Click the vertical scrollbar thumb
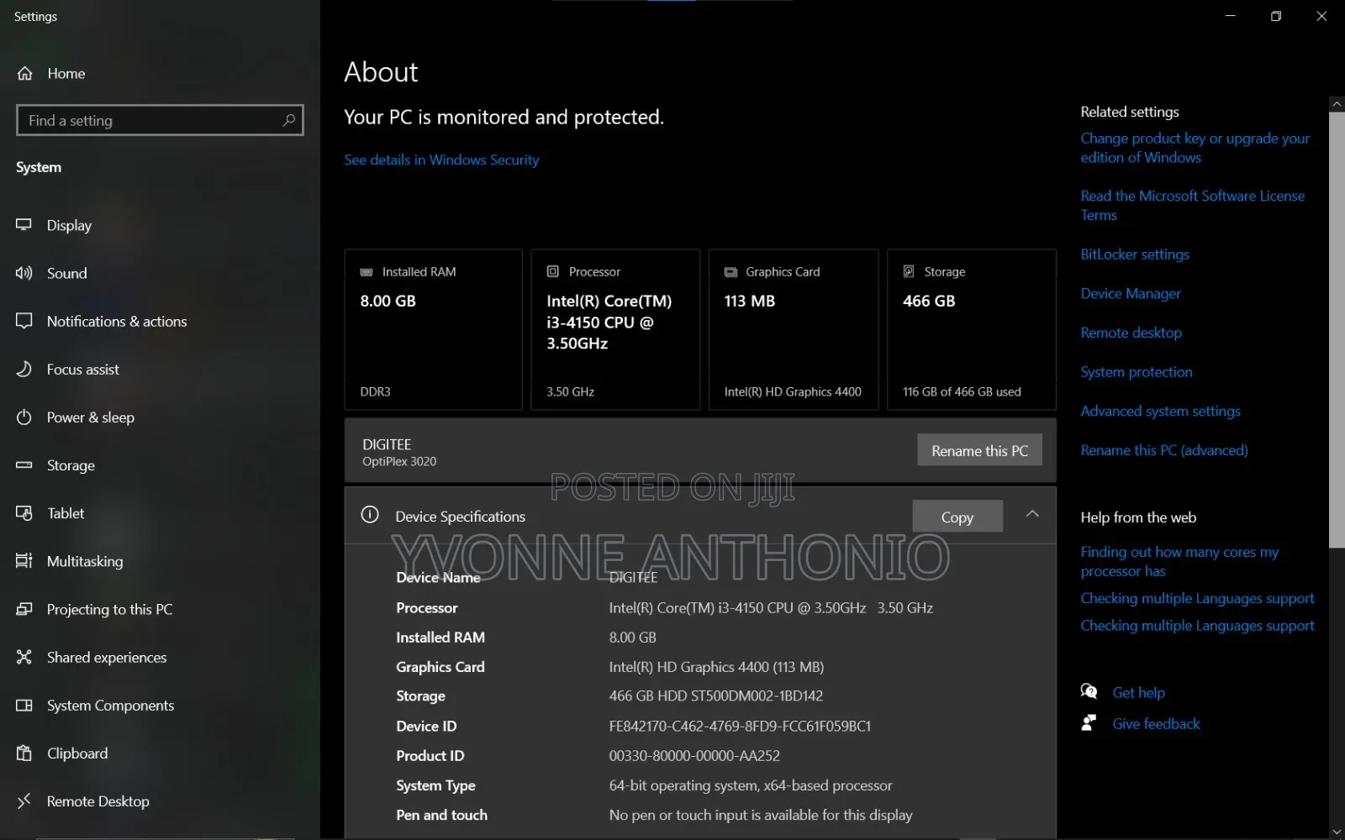1345x840 pixels. [x=1337, y=330]
